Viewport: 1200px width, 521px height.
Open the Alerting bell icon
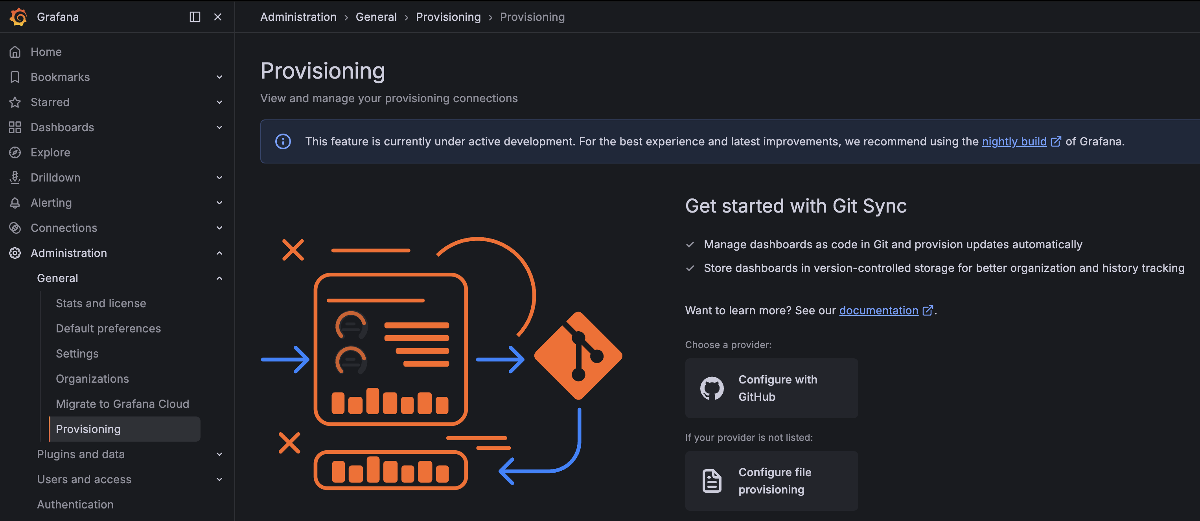(15, 202)
